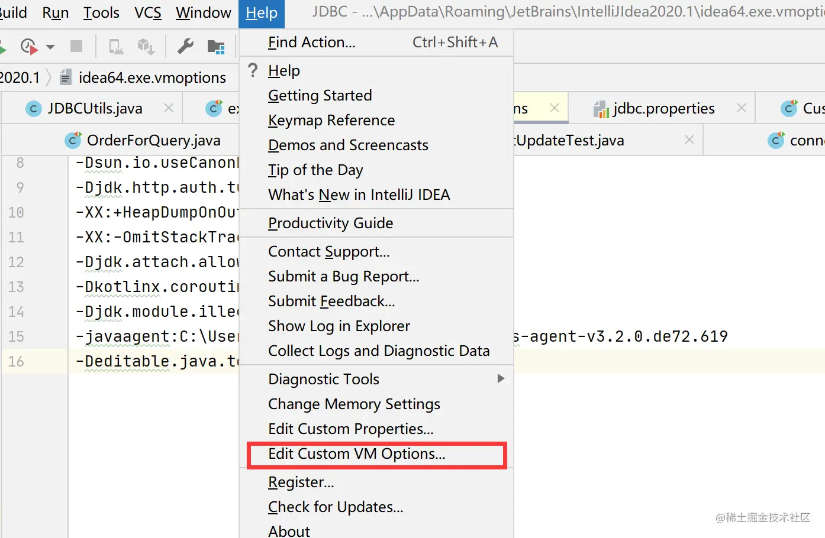The width and height of the screenshot is (825, 538).
Task: Click line number 16 in gutter
Action: (16, 361)
